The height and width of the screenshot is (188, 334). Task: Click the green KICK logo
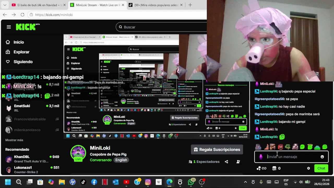point(28,27)
